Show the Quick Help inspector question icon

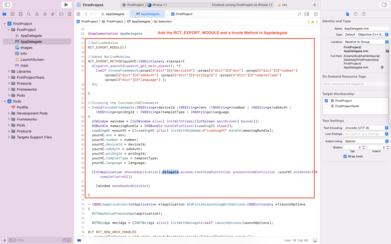tap(364, 14)
